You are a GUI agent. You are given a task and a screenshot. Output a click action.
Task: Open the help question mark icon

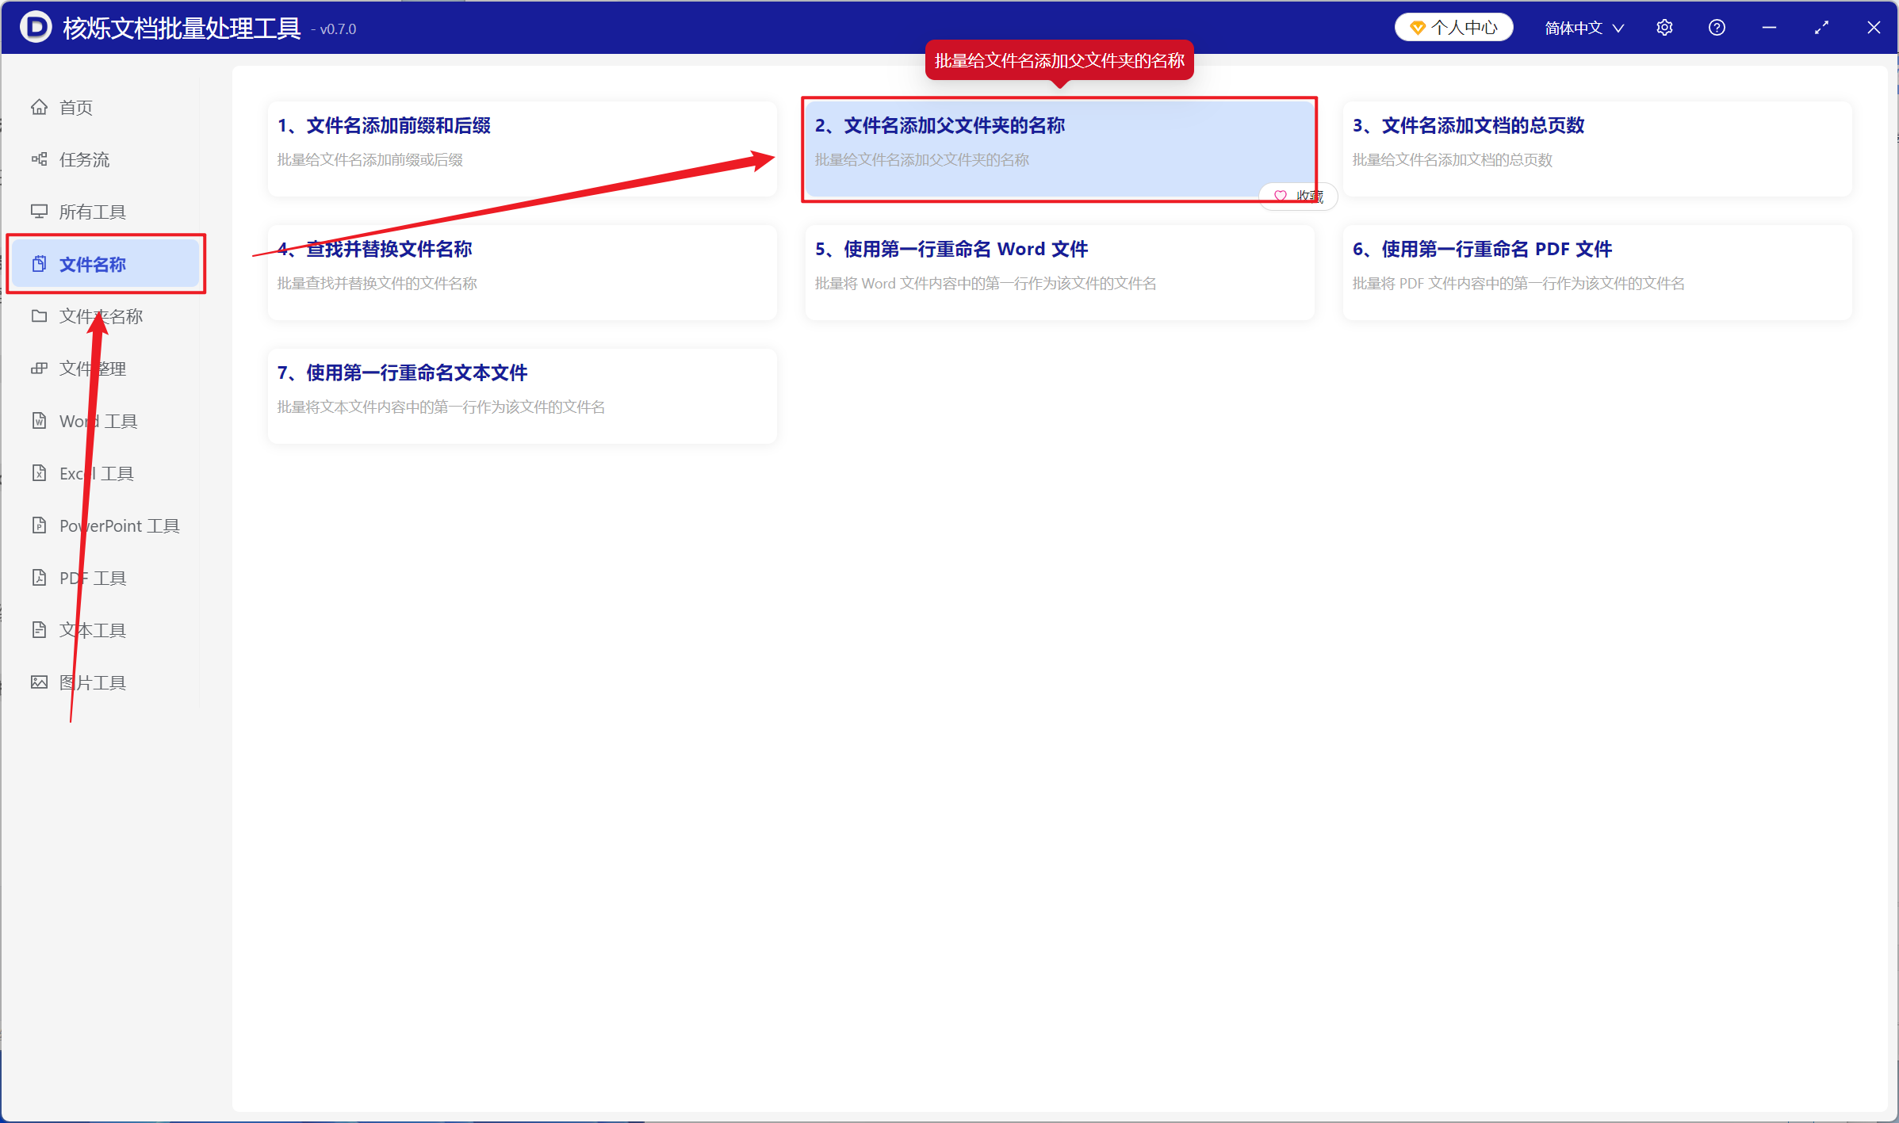click(1717, 28)
